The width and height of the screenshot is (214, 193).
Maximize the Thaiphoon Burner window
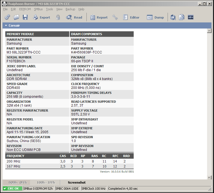point(205,4)
